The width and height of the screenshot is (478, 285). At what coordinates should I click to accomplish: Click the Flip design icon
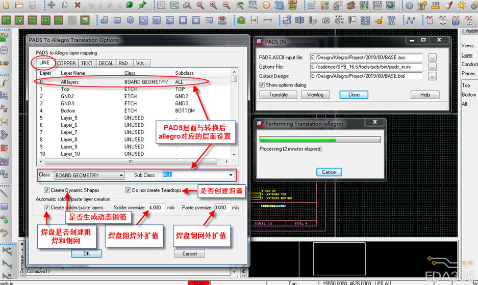pos(293,5)
